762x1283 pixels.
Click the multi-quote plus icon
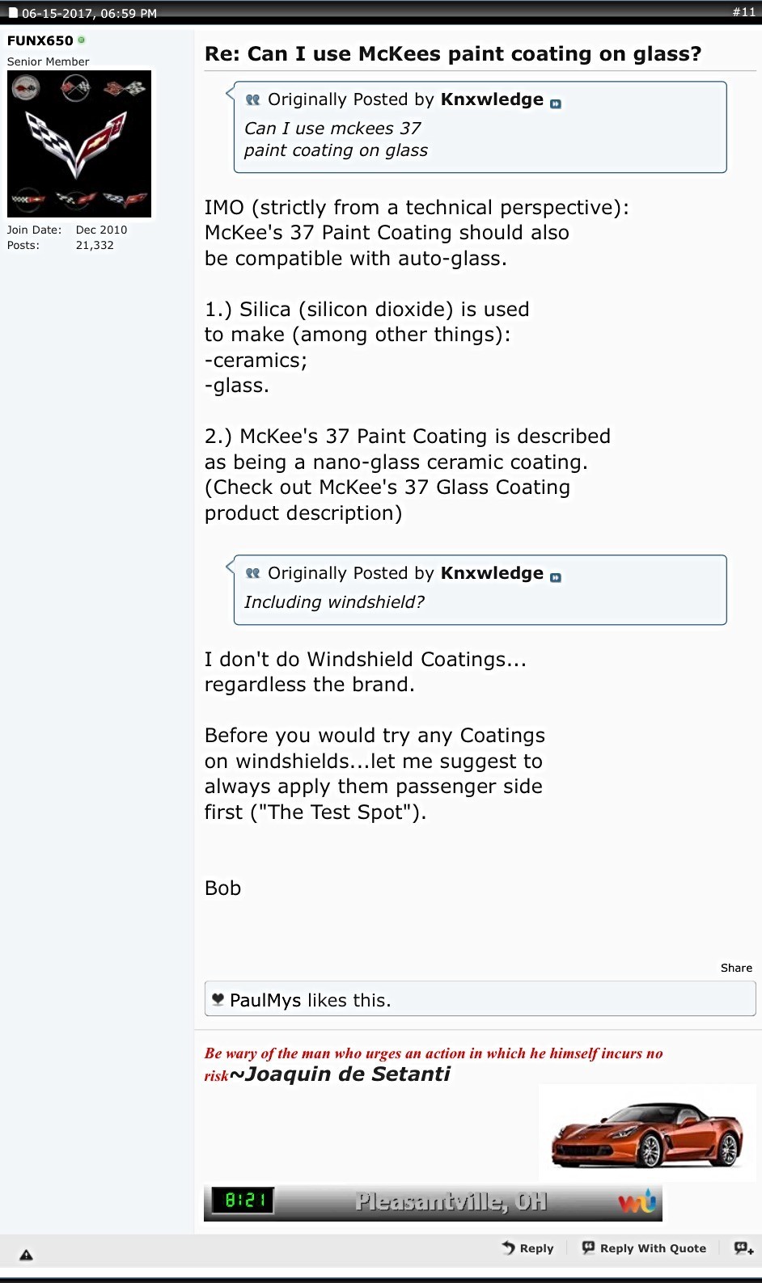tap(743, 1248)
